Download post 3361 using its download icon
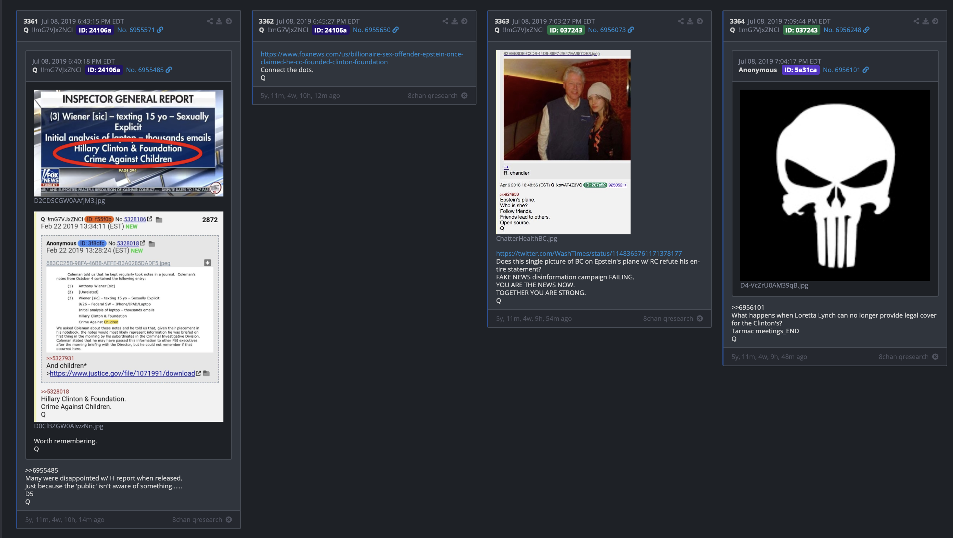Image resolution: width=953 pixels, height=538 pixels. click(x=219, y=21)
